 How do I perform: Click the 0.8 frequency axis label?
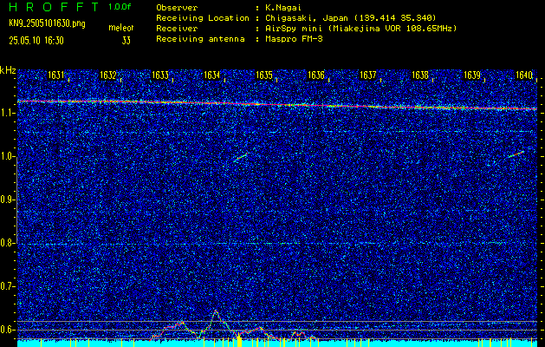[x=7, y=243]
